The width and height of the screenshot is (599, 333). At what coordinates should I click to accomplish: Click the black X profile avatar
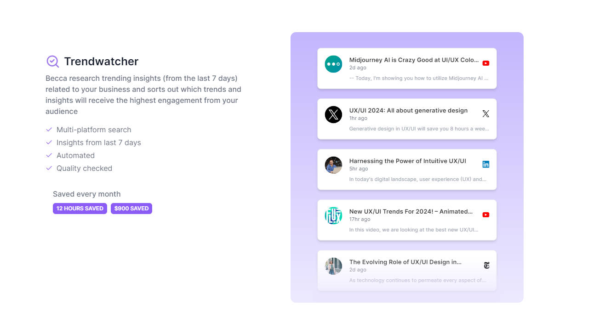(x=333, y=114)
